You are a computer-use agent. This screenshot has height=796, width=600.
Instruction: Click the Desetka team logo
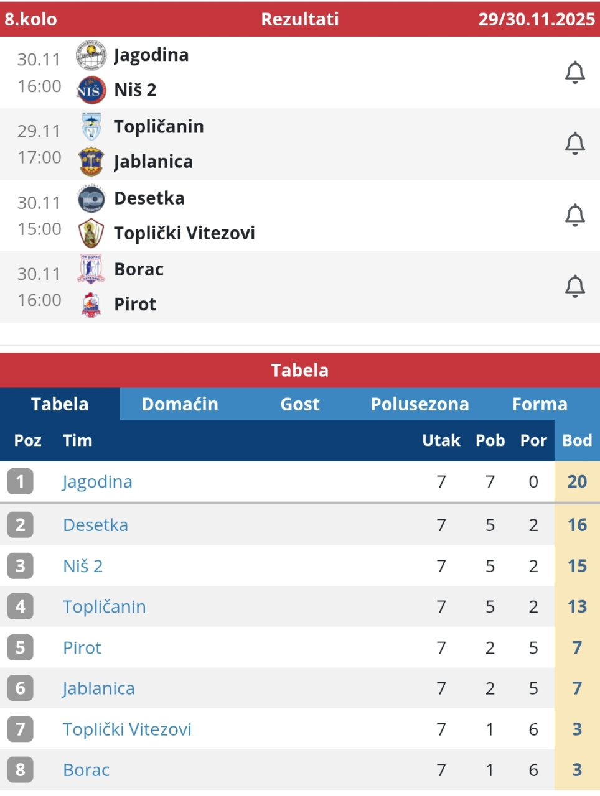91,198
